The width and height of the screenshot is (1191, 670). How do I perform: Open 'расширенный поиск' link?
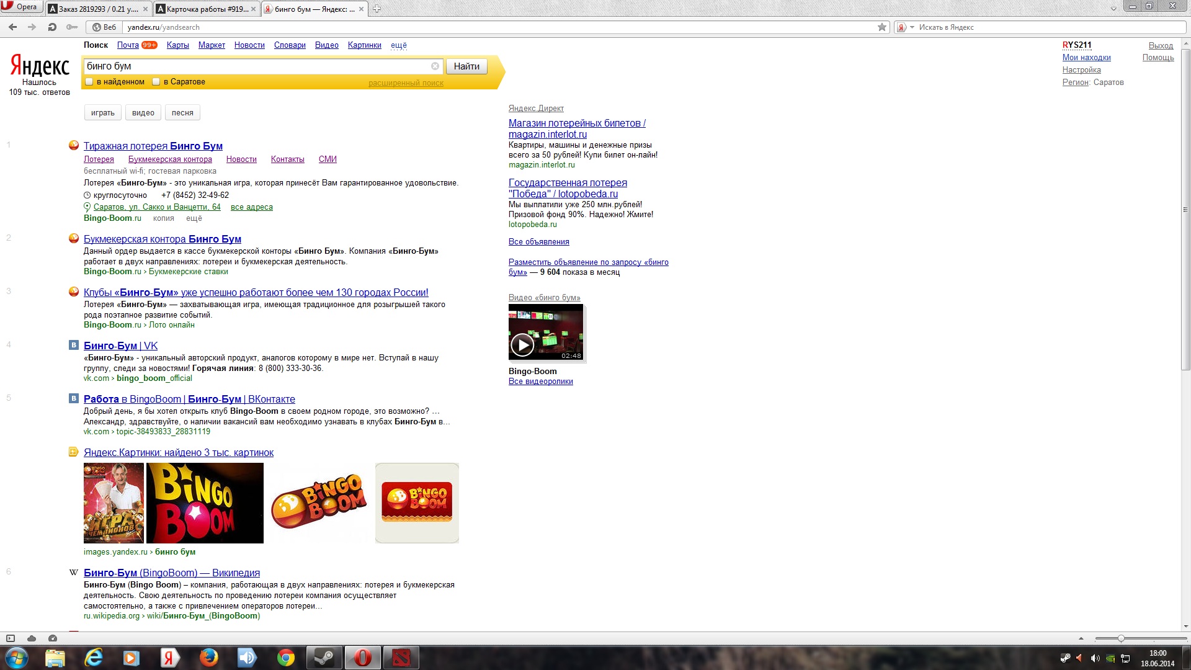(406, 83)
